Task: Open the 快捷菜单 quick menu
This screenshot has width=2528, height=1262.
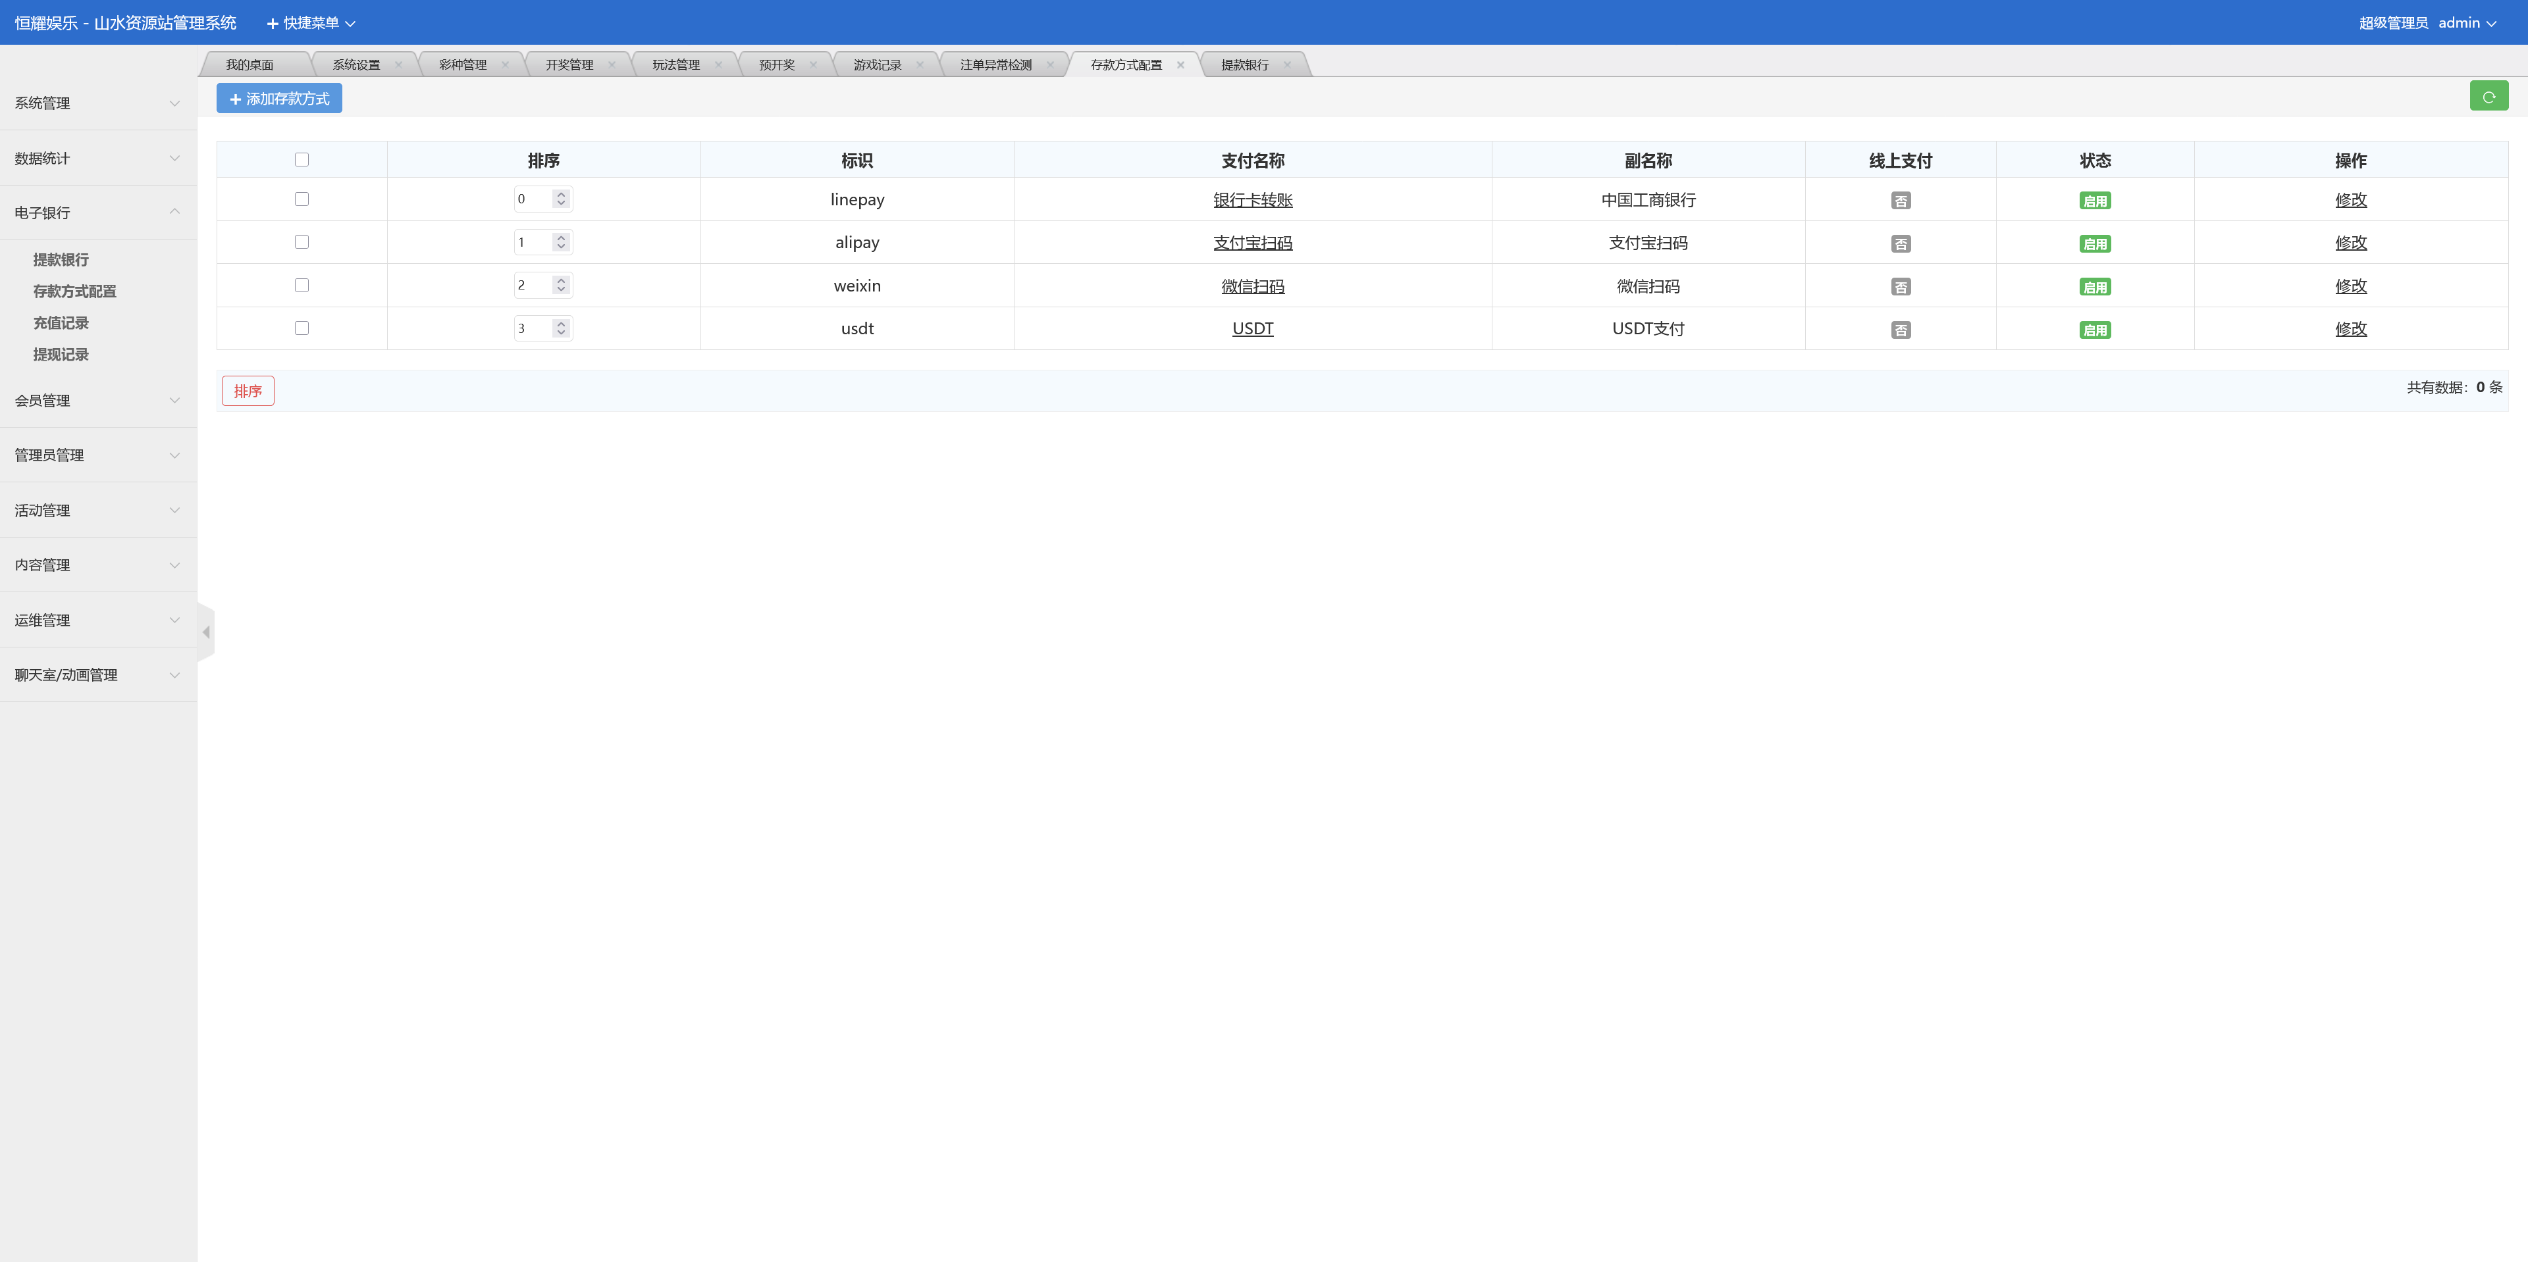Action: (310, 22)
